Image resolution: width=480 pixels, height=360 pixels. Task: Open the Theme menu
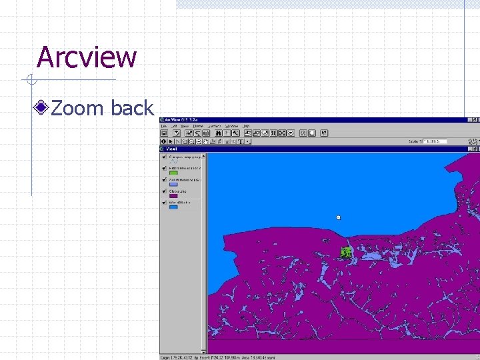(198, 126)
